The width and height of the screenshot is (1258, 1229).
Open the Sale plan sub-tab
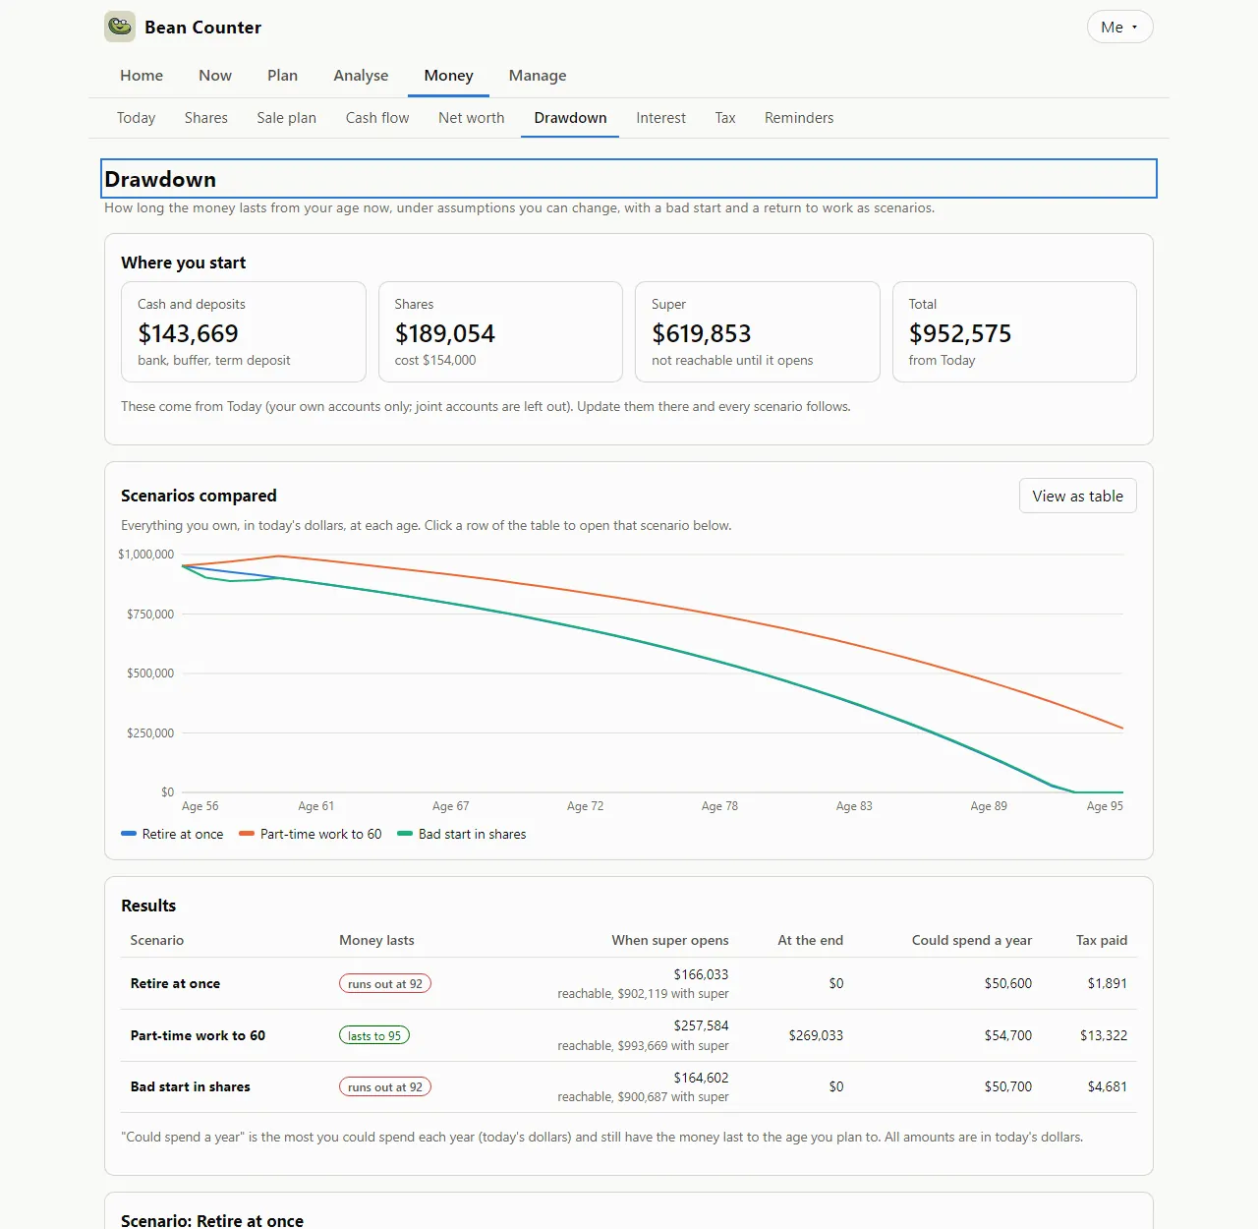tap(287, 118)
